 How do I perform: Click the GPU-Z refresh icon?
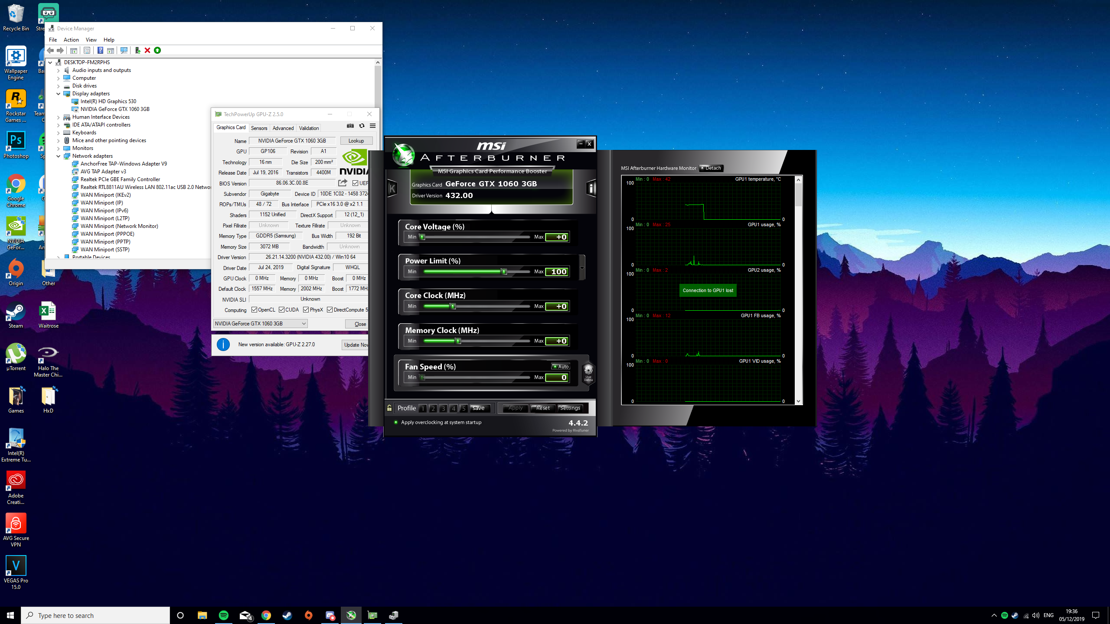pos(362,126)
